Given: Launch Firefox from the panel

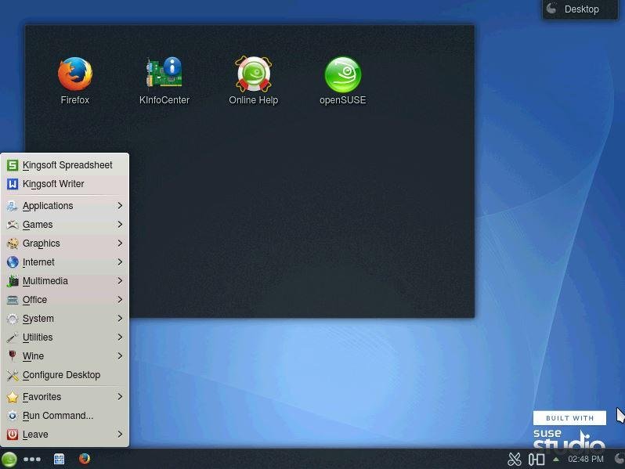Looking at the screenshot, I should pyautogui.click(x=85, y=459).
